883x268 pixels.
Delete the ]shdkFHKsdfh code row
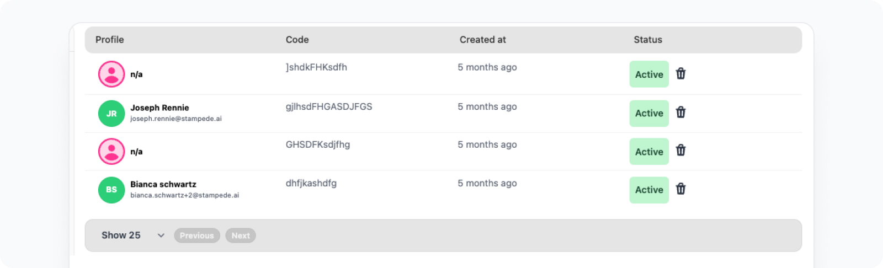point(680,73)
